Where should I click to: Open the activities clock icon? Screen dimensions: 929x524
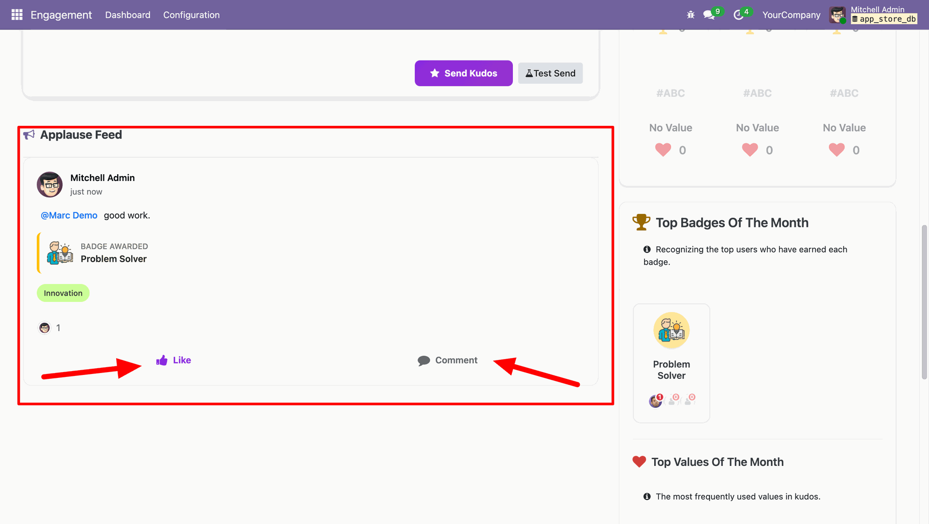click(738, 15)
